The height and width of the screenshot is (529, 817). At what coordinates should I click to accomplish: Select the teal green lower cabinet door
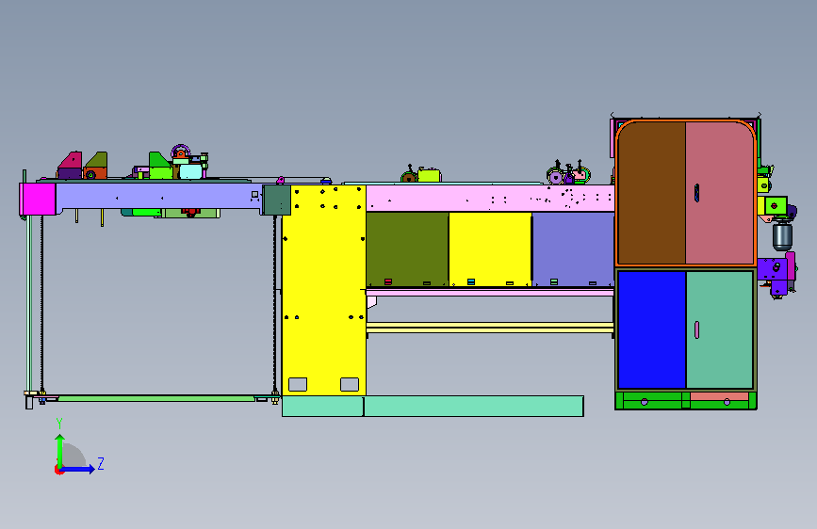coord(720,329)
